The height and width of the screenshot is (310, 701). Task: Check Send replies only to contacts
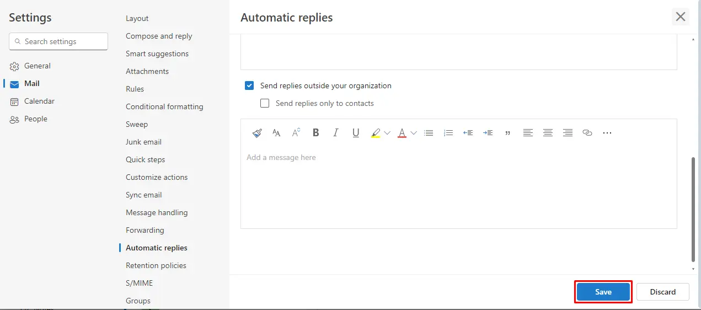point(265,103)
